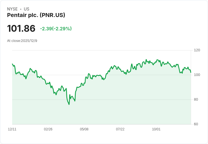
Task: Click the 100 horizontal gridline
Action: point(101,75)
